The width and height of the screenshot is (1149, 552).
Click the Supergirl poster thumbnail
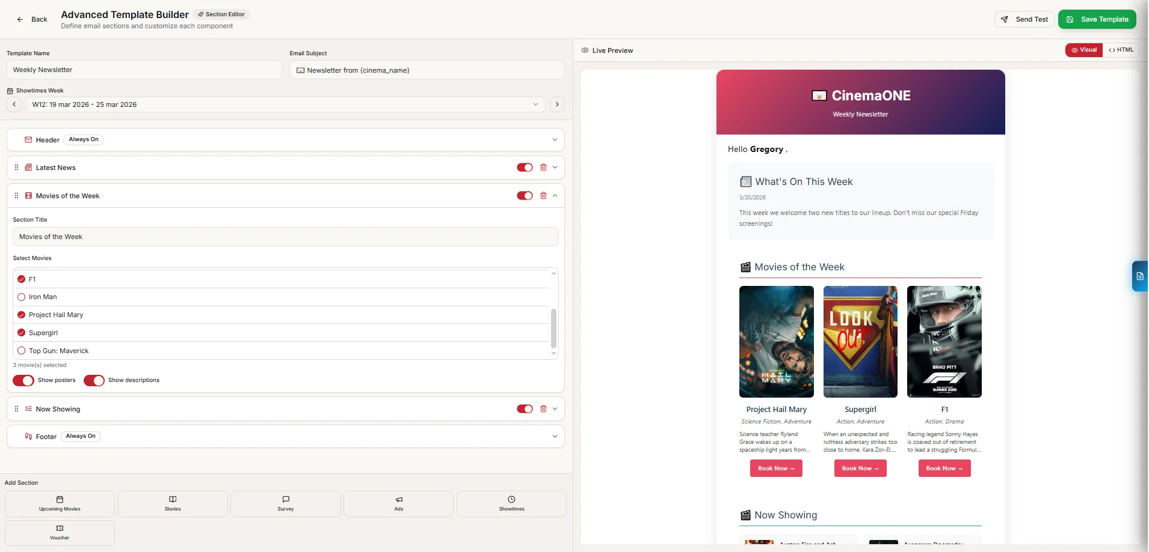coord(860,342)
